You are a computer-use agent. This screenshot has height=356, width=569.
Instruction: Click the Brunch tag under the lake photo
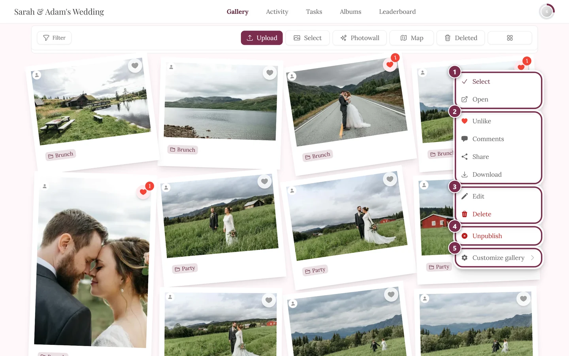[x=183, y=150]
